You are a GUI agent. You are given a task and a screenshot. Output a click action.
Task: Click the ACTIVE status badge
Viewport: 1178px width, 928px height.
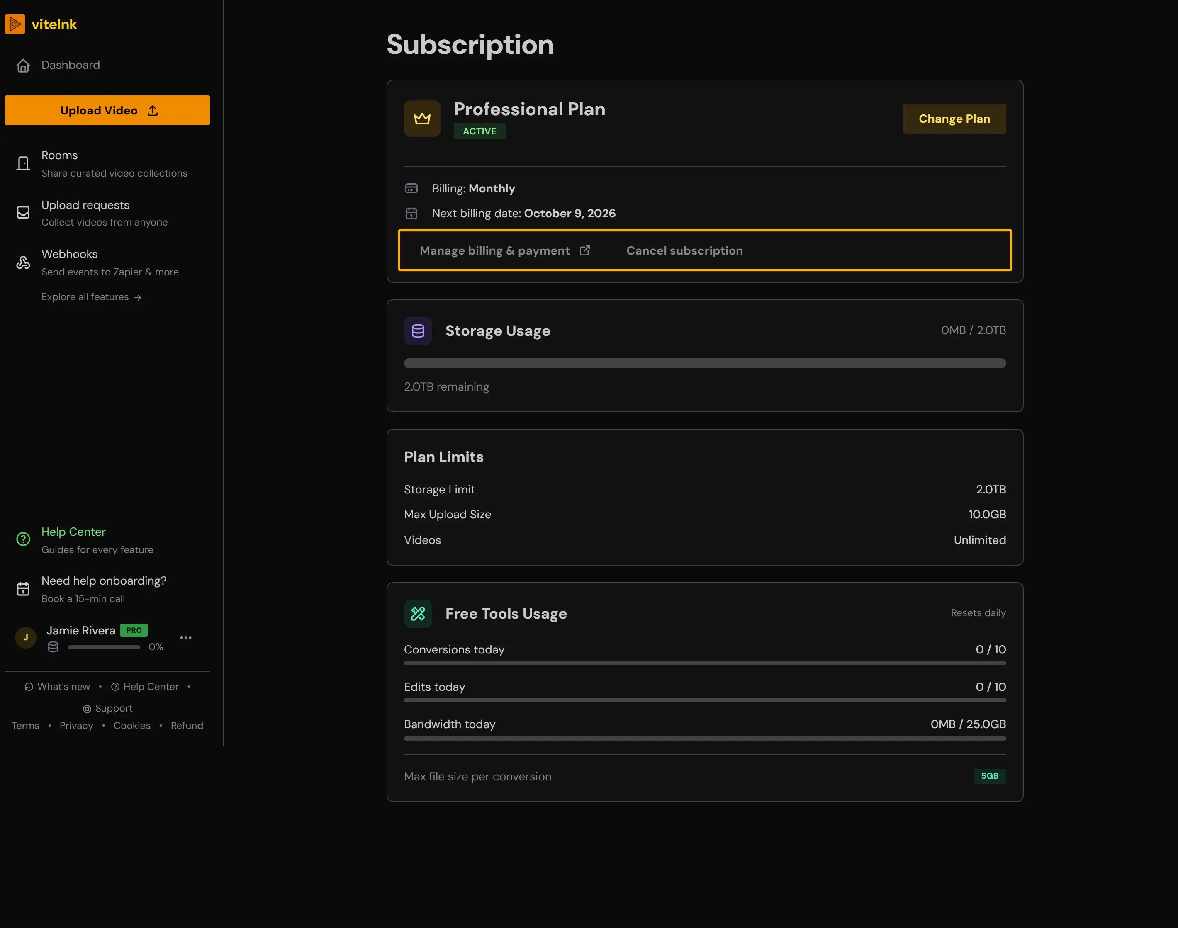(480, 131)
